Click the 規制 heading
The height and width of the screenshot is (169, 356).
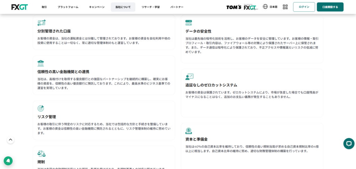point(41,162)
